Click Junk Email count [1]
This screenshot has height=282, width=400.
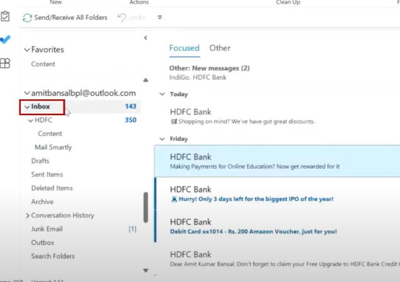[133, 229]
